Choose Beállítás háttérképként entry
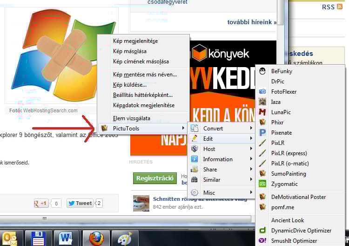349x246 pixels. 143,95
